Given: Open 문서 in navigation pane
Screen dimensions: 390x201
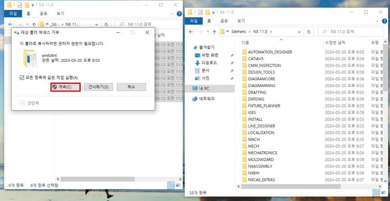Looking at the screenshot, I should 206,70.
